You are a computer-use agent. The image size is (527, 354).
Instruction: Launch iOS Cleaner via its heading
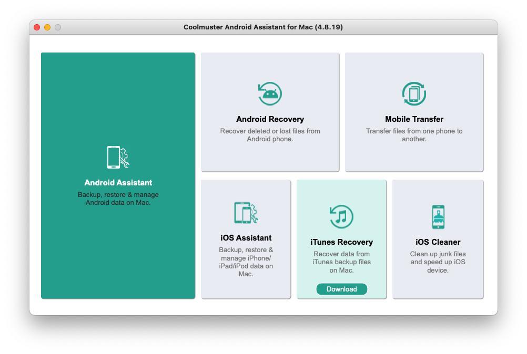pos(438,242)
